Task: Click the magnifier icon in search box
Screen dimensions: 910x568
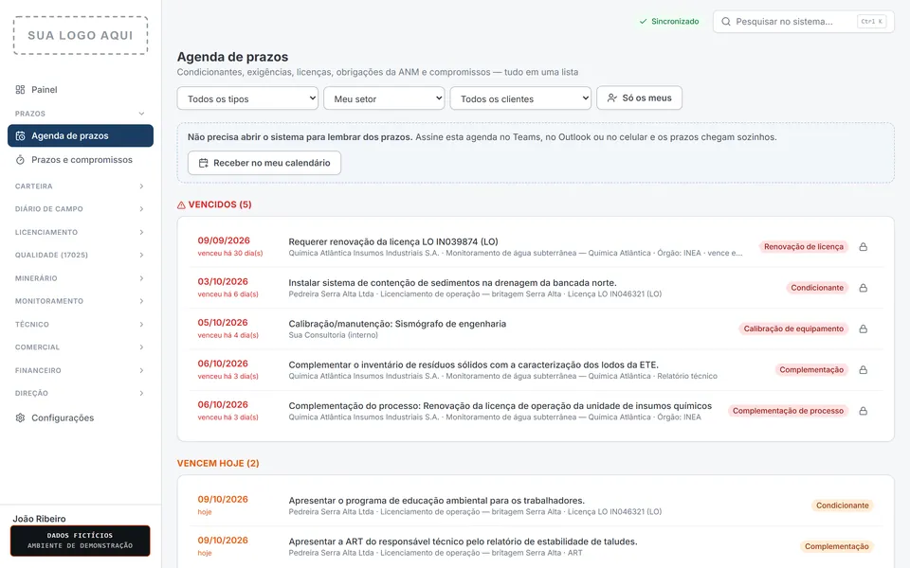Action: point(726,22)
